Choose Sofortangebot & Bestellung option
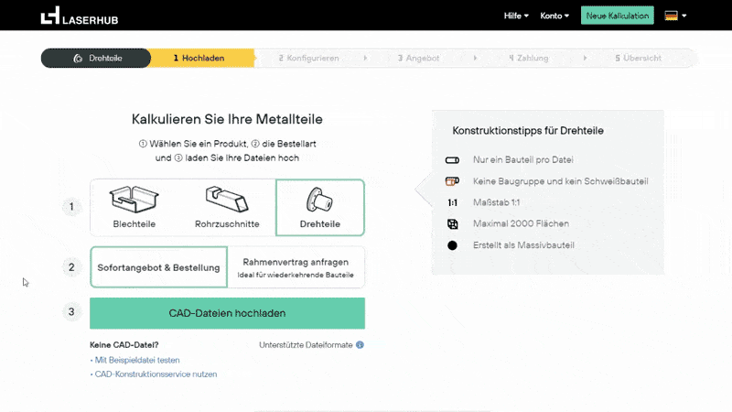The width and height of the screenshot is (732, 412). tap(158, 267)
